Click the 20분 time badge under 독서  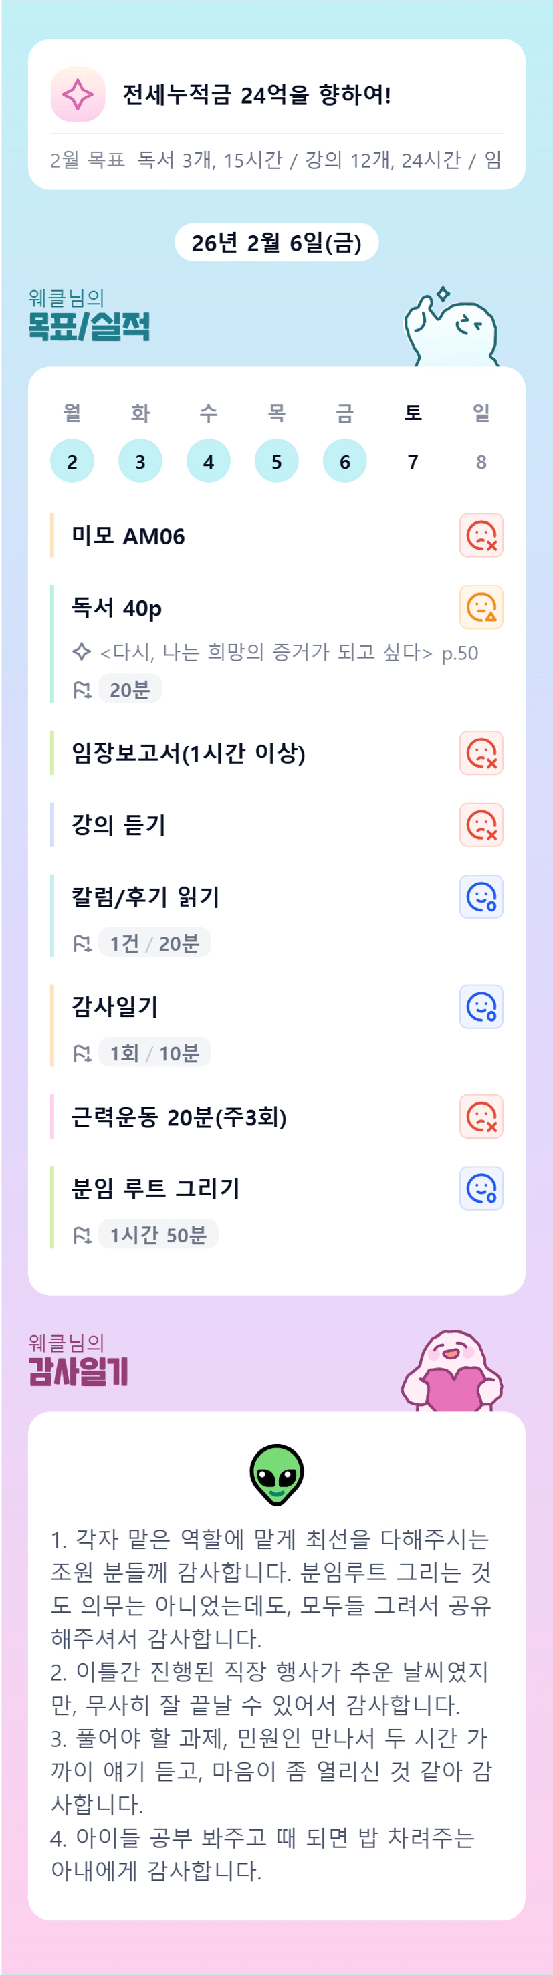[x=130, y=689]
